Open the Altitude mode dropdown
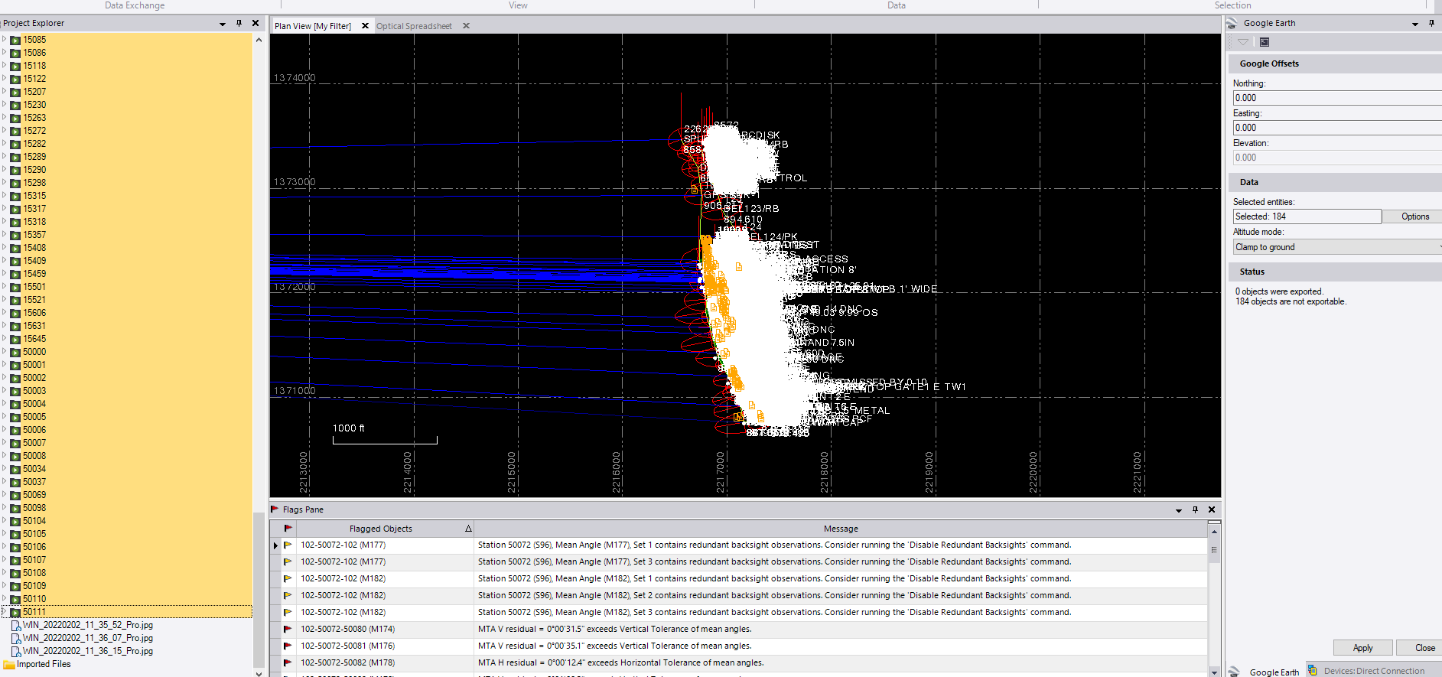This screenshot has width=1442, height=677. (1336, 247)
